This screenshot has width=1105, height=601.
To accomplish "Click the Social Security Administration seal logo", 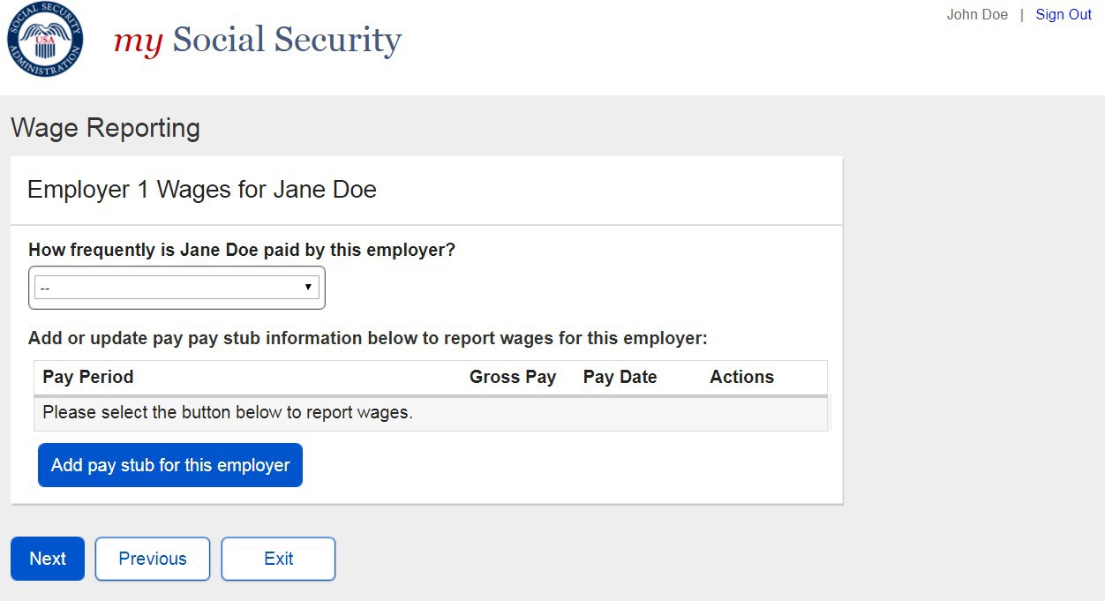I will point(46,40).
